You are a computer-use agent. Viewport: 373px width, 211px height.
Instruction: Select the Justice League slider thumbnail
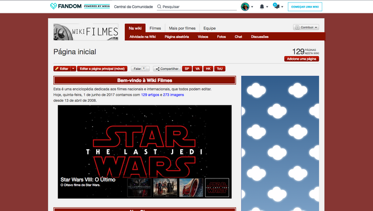165,188
